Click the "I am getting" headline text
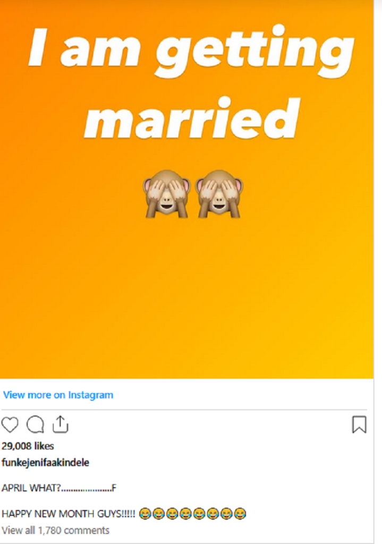The width and height of the screenshot is (382, 544). tap(191, 50)
